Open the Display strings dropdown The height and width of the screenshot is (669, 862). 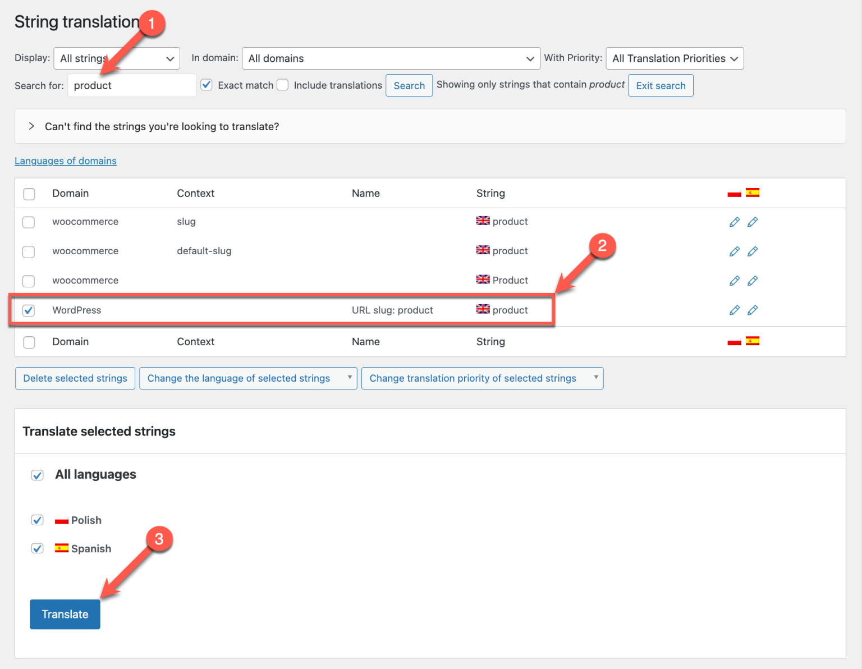[116, 58]
